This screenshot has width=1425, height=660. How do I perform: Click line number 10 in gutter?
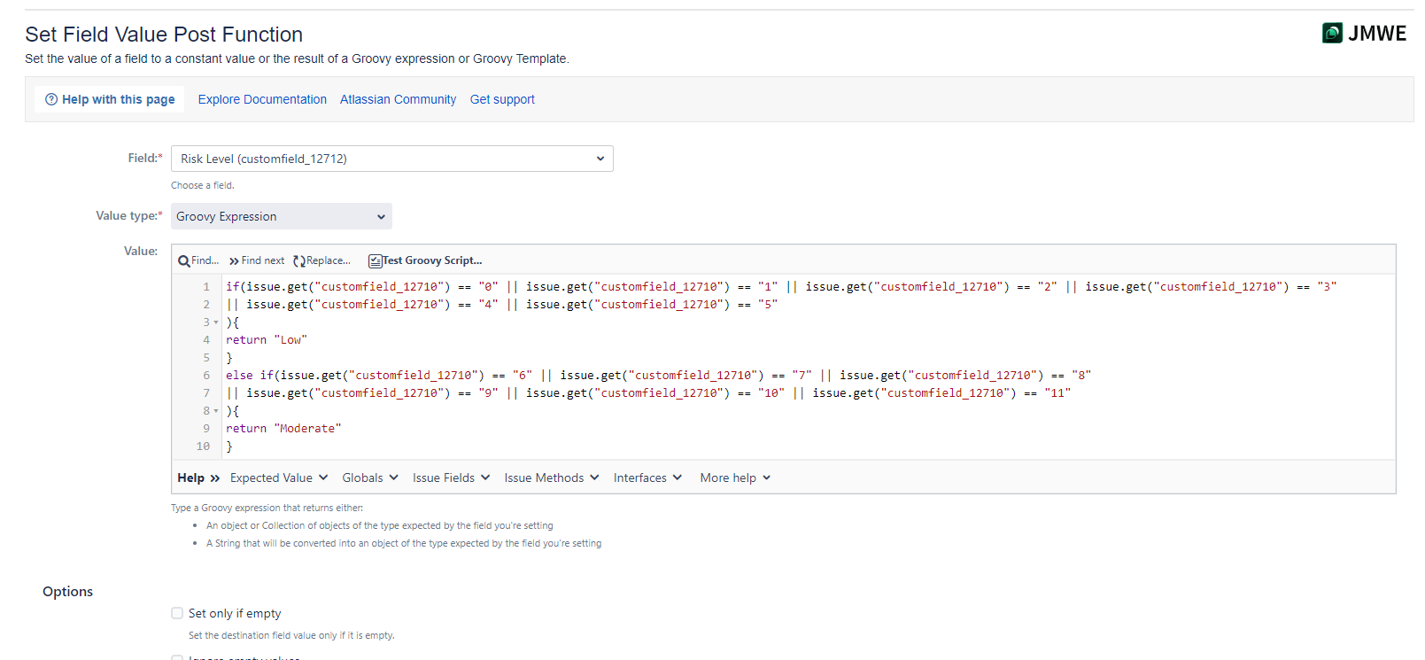[203, 446]
